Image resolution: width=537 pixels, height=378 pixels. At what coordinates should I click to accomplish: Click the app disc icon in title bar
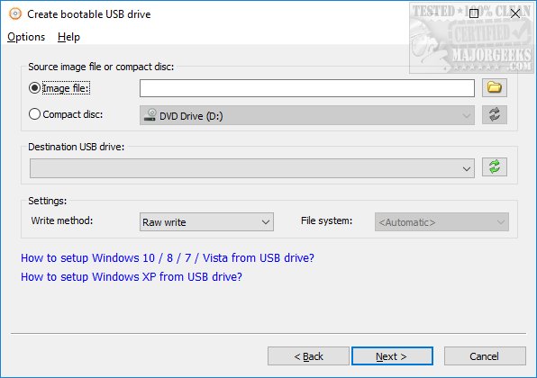15,14
